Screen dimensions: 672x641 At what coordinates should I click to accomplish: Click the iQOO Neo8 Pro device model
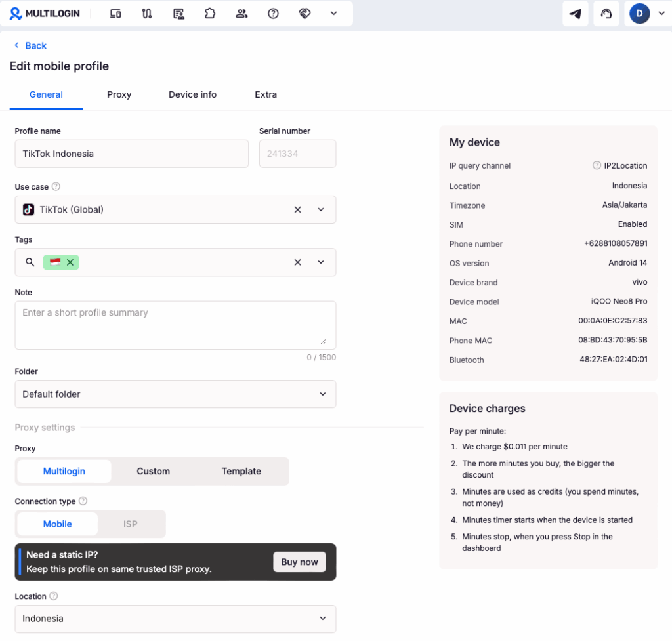[619, 301]
